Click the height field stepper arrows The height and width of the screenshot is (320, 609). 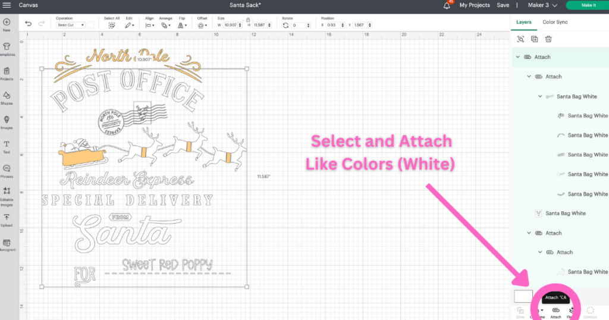coord(269,25)
